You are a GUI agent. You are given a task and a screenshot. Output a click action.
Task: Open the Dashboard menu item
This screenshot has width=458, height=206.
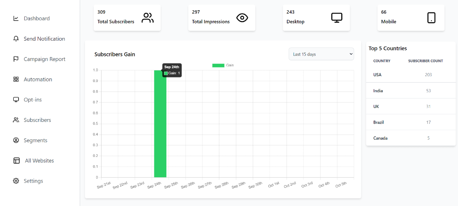(x=37, y=19)
